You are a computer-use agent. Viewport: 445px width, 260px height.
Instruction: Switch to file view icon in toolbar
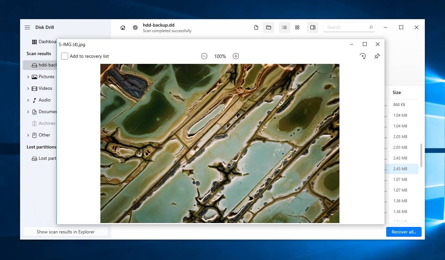pyautogui.click(x=256, y=28)
